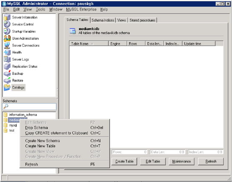Open the User Administration people icon

coord(7,38)
